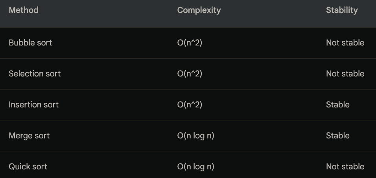Click Insertion sort's Stable cell
The image size is (376, 178).
pos(337,105)
